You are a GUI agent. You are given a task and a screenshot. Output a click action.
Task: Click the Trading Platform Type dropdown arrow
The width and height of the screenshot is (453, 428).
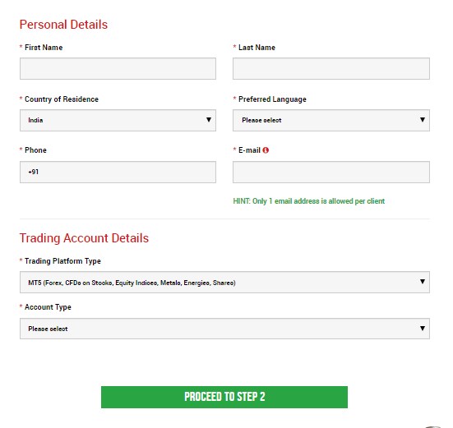[x=423, y=282]
